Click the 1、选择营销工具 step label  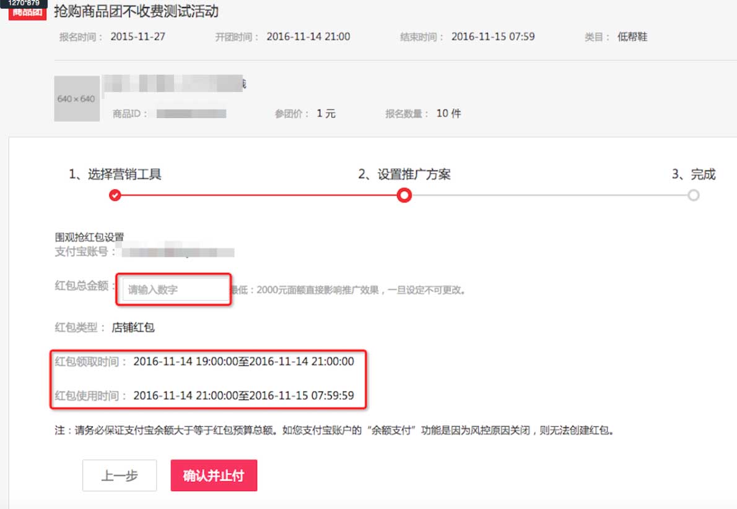(115, 174)
